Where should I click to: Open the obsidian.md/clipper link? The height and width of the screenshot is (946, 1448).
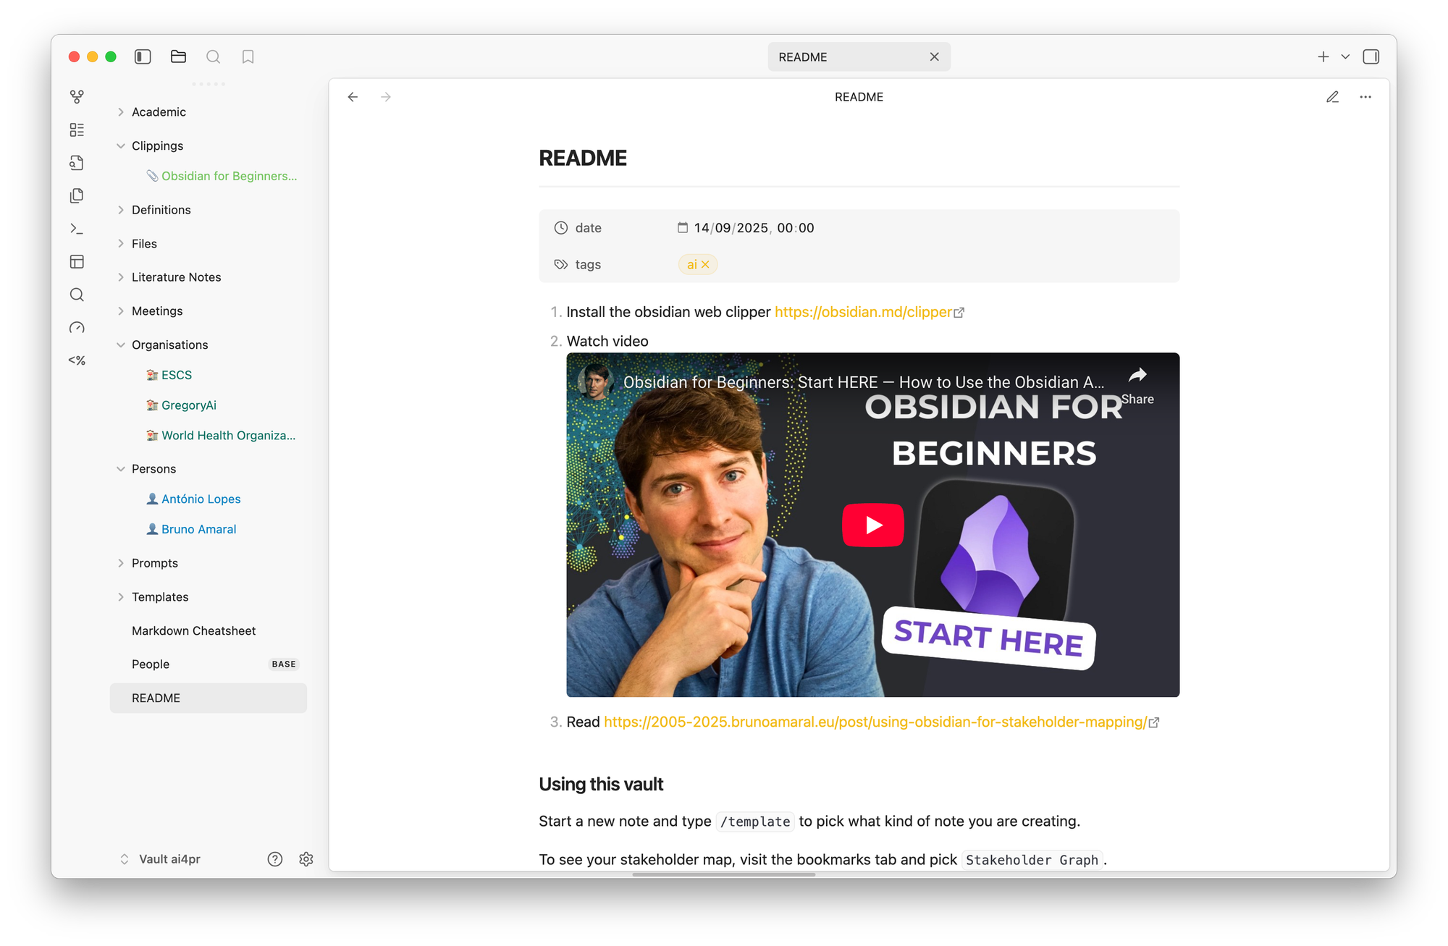tap(863, 312)
